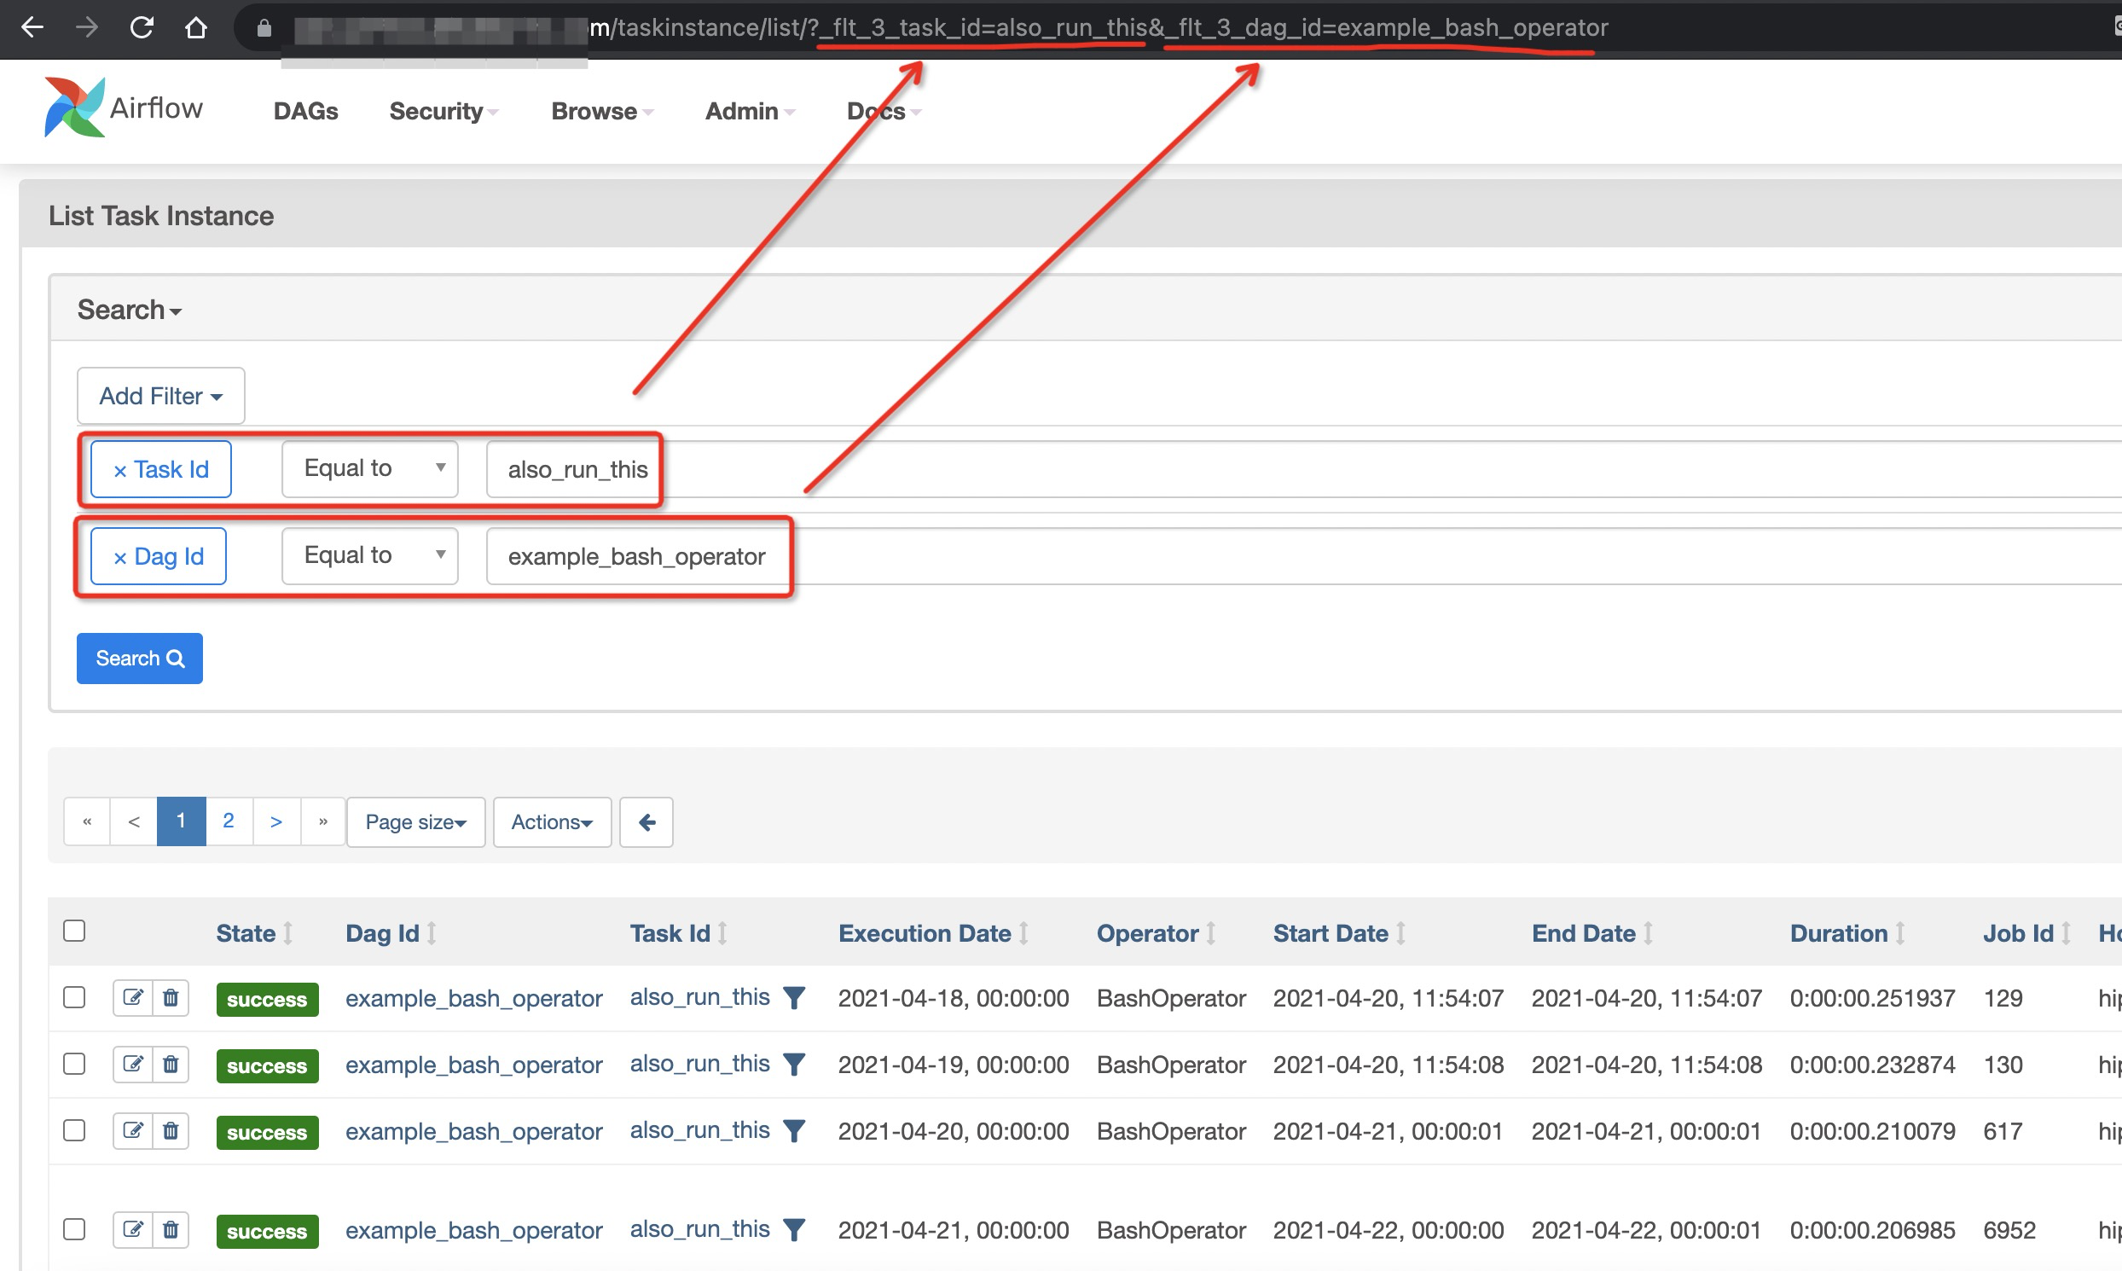Viewport: 2122px width, 1271px height.
Task: Toggle the select-all checkbox in table header
Action: pyautogui.click(x=74, y=931)
